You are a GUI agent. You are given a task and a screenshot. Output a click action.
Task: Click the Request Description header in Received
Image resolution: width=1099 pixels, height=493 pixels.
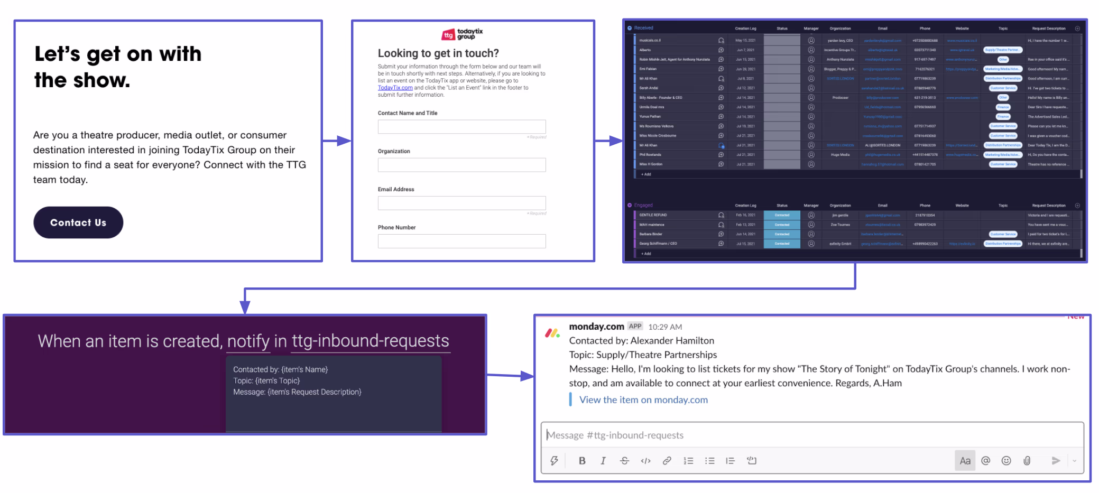pyautogui.click(x=1048, y=29)
